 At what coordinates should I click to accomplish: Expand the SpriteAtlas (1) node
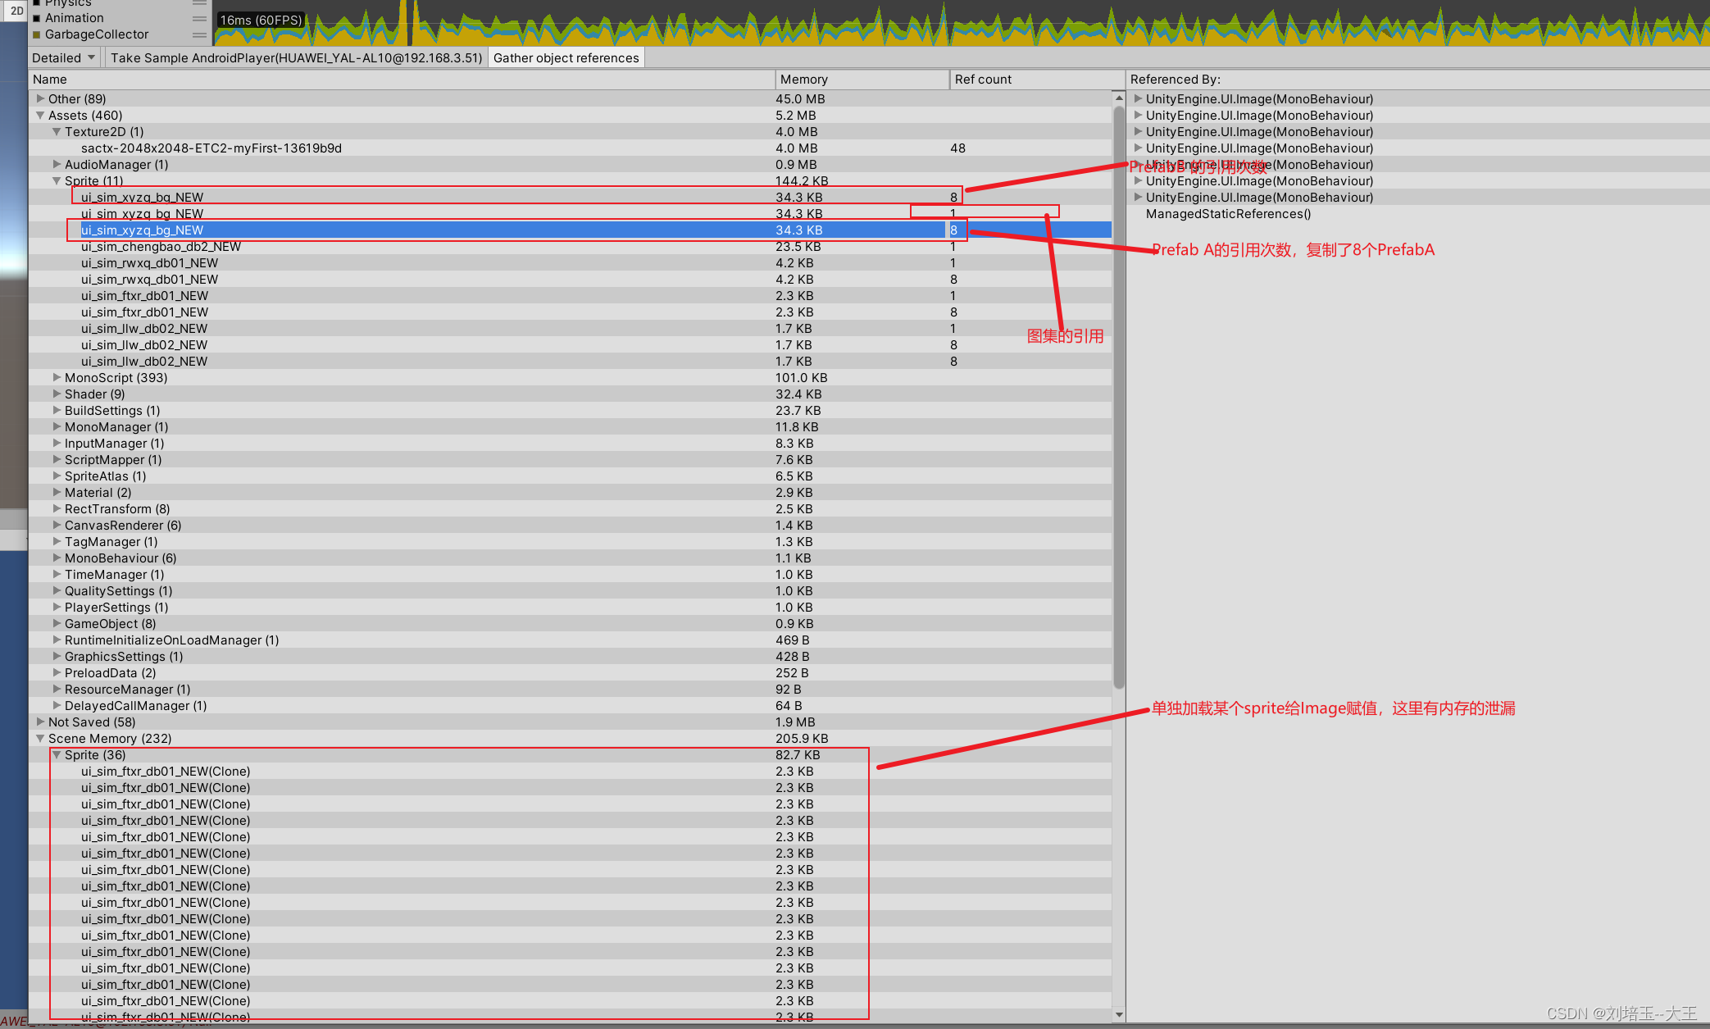click(x=57, y=476)
